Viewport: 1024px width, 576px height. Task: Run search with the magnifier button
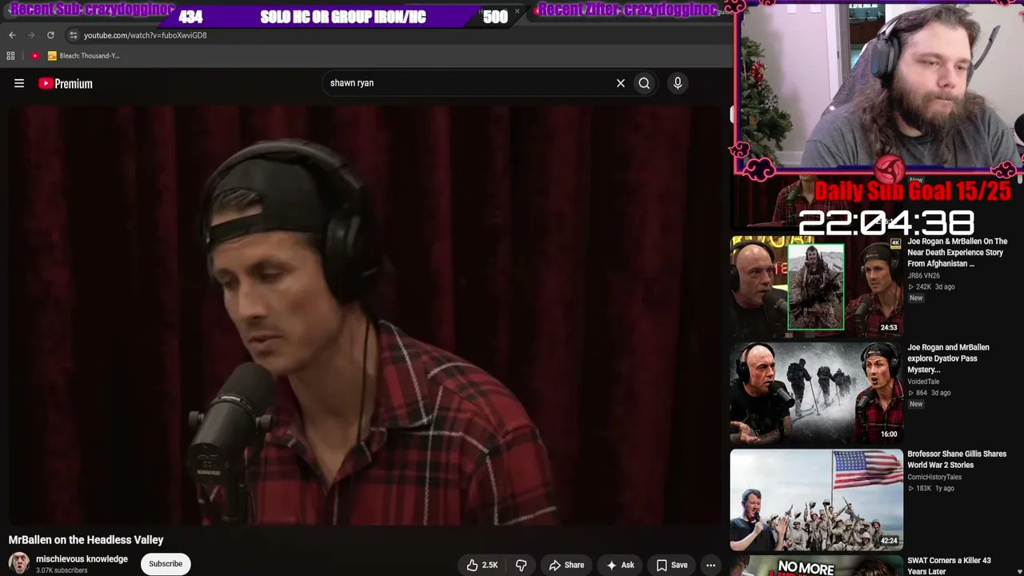644,83
